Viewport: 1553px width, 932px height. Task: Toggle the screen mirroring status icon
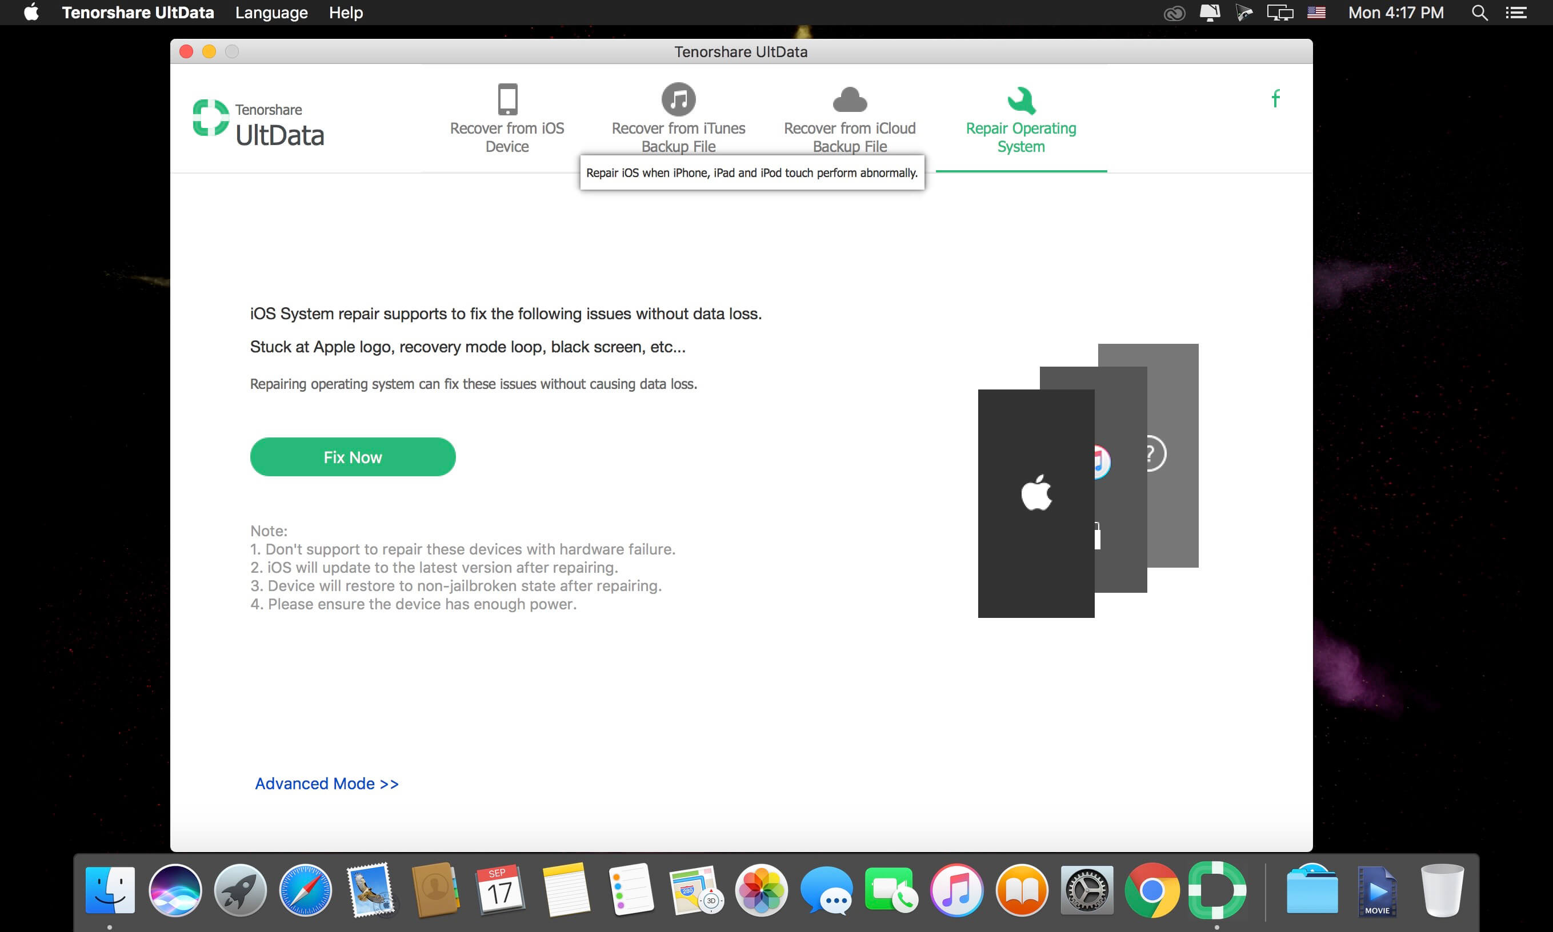tap(1281, 13)
